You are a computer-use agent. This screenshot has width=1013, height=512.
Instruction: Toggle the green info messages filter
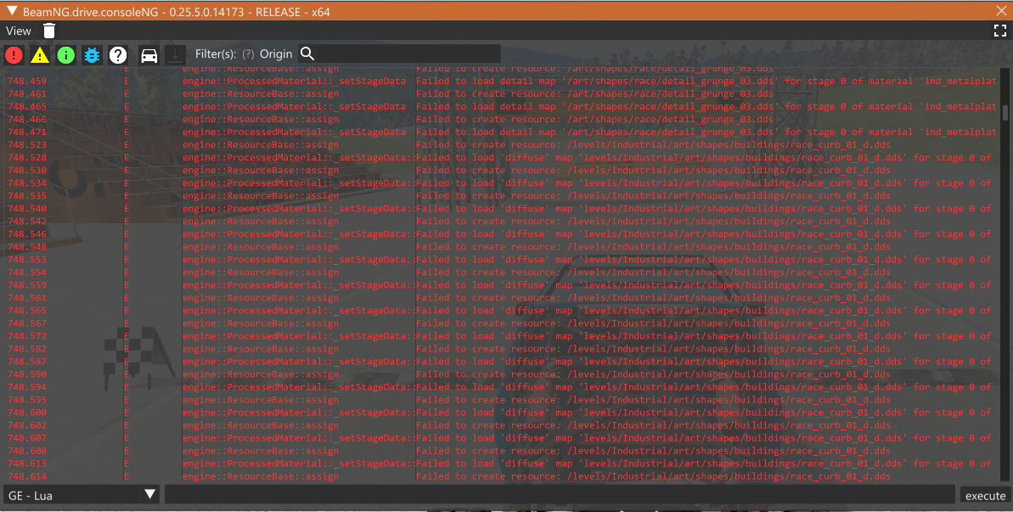click(x=66, y=55)
